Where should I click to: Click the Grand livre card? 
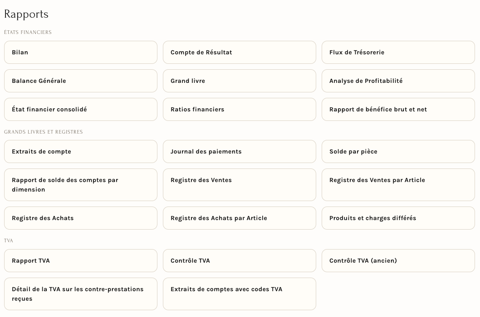(240, 81)
